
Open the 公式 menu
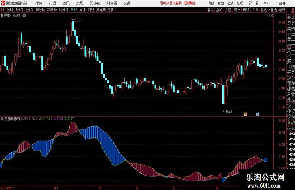coord(230,3)
